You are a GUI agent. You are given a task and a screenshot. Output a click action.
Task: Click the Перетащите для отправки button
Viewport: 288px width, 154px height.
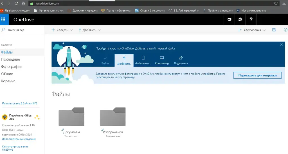pyautogui.click(x=257, y=75)
